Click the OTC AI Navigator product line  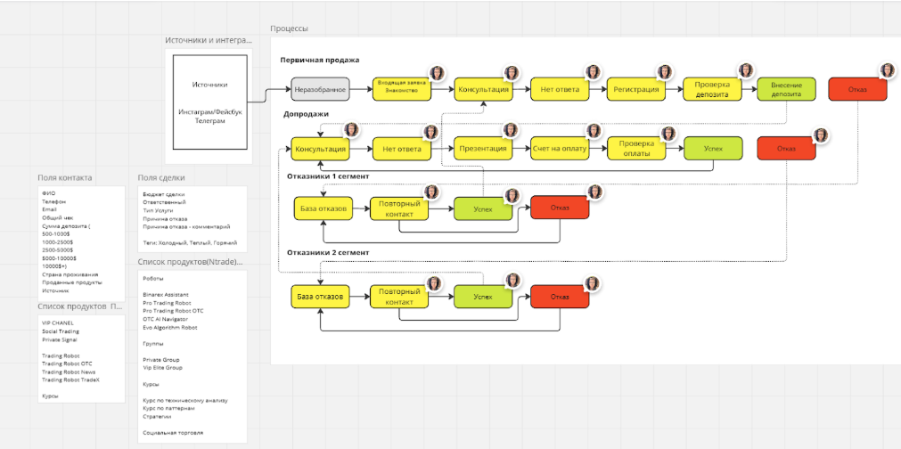(x=166, y=319)
